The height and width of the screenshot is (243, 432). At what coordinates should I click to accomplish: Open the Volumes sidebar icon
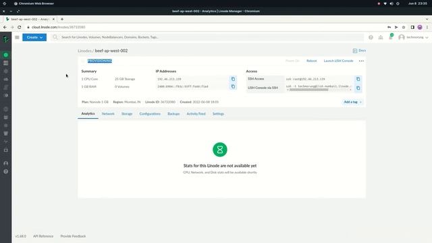[x=6, y=63]
